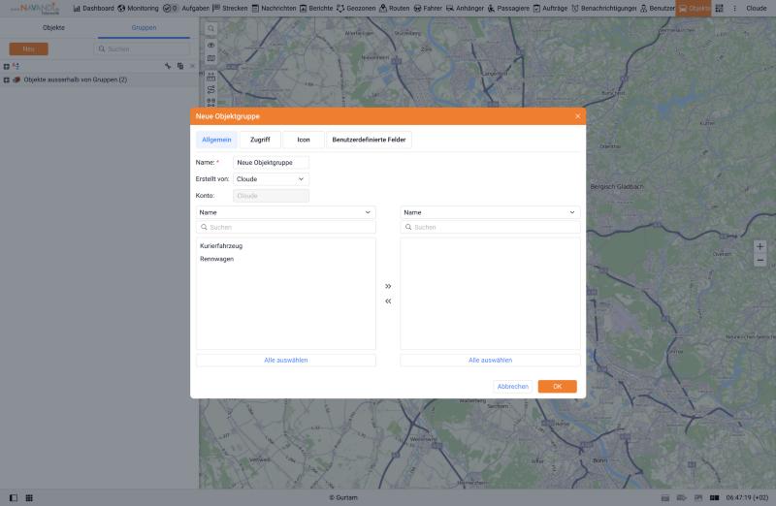The width and height of the screenshot is (776, 506).
Task: Confirm the new group with OK
Action: (x=557, y=387)
